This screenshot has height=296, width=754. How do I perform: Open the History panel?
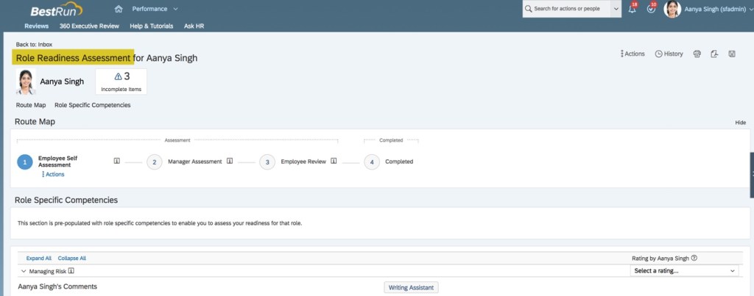pyautogui.click(x=669, y=54)
